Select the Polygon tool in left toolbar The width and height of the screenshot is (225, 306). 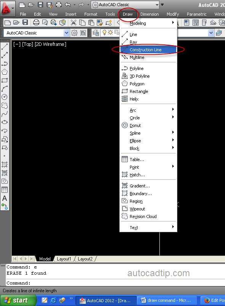(5, 72)
